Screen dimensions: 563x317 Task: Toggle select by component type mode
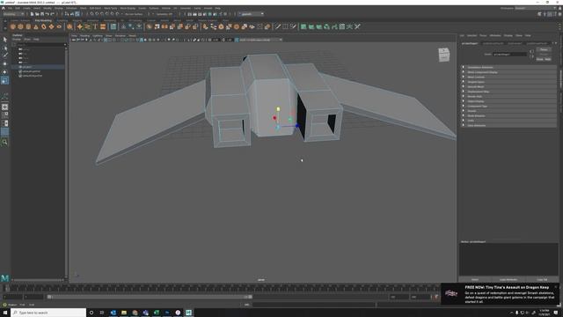(x=77, y=14)
